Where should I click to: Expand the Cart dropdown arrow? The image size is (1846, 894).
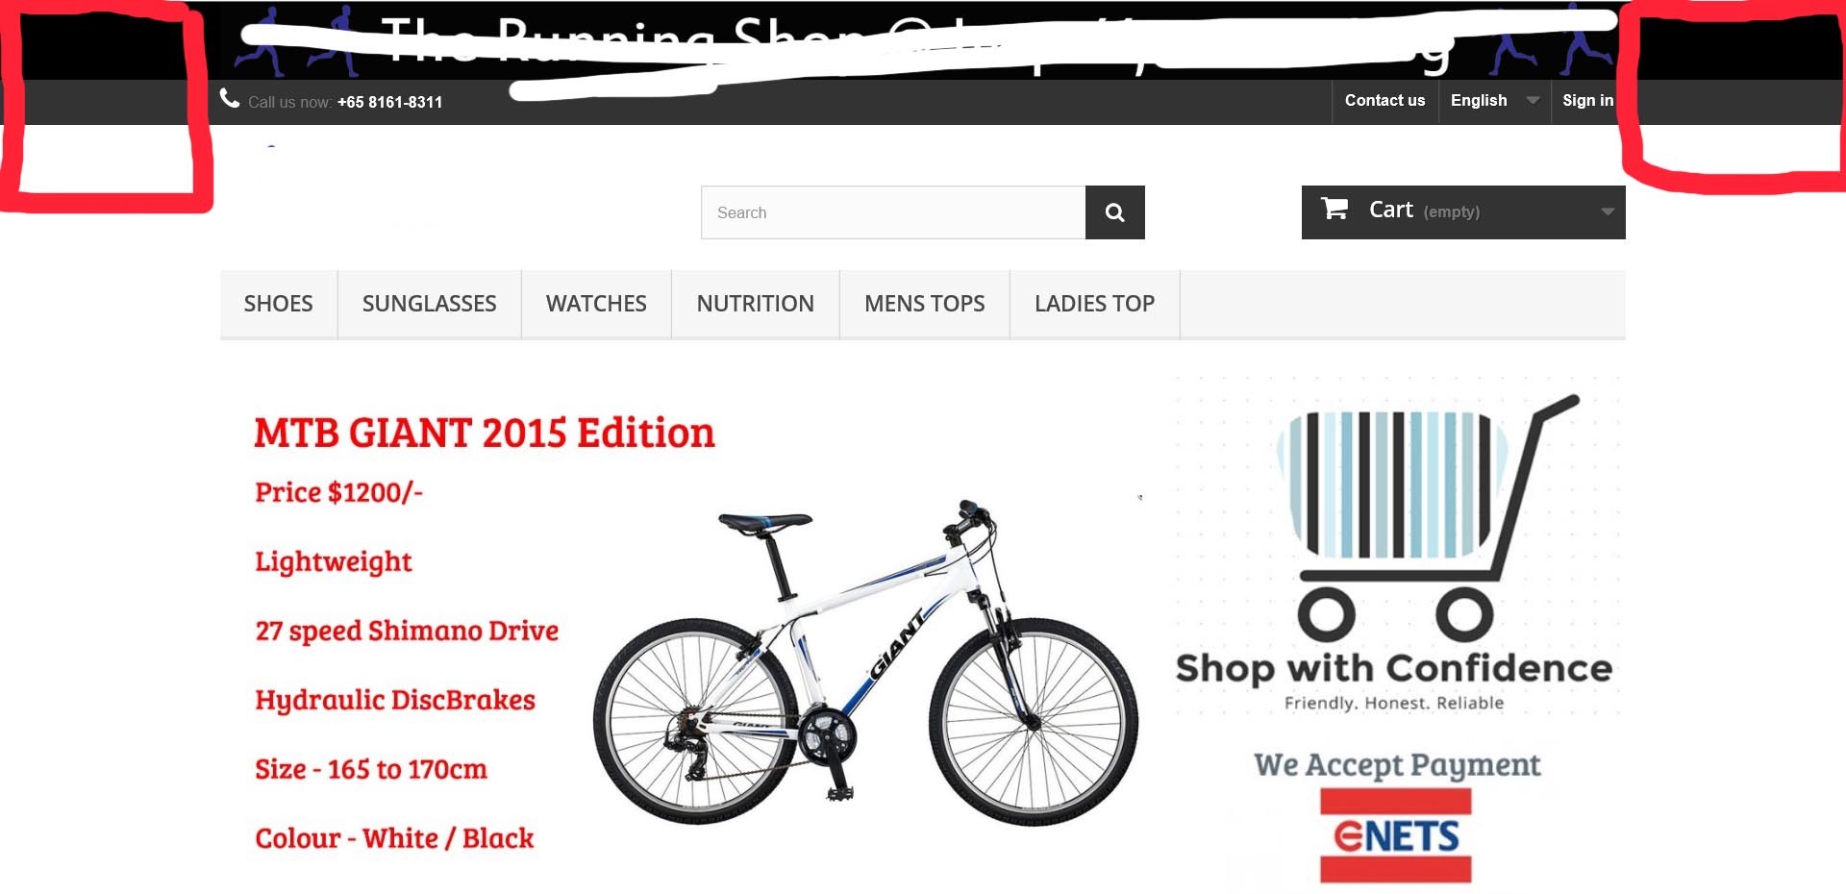[x=1607, y=211]
